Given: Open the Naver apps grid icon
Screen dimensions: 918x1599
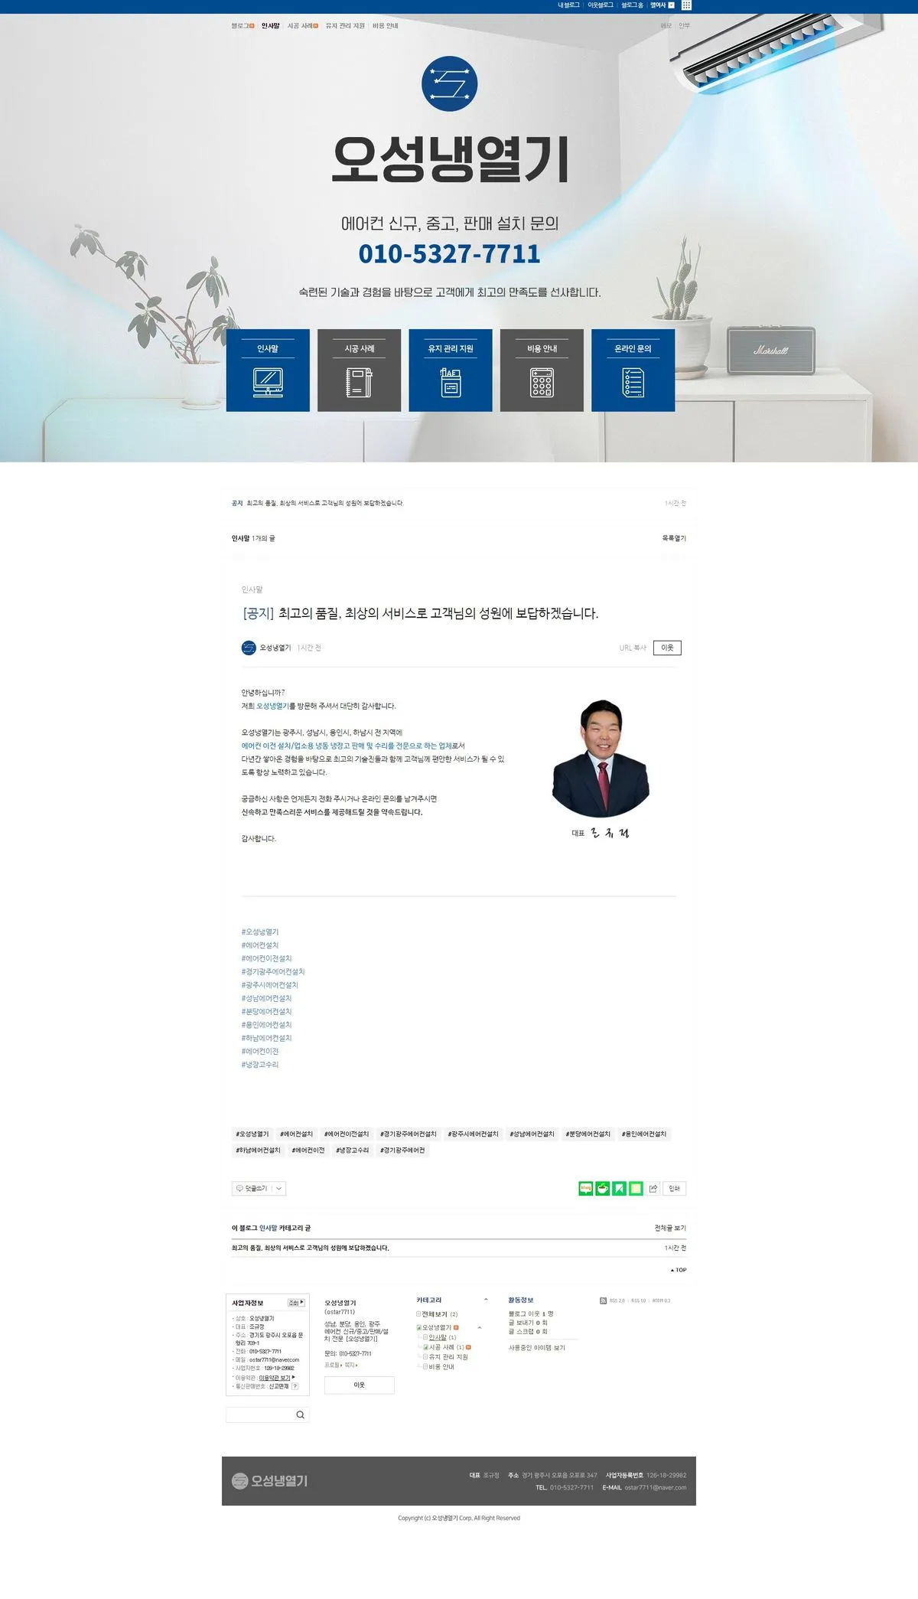Looking at the screenshot, I should click(x=686, y=5).
